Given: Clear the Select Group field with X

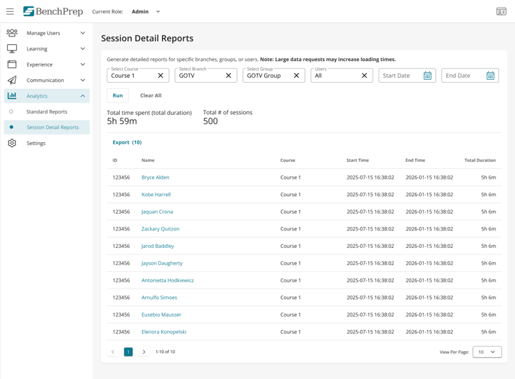Looking at the screenshot, I should click(296, 76).
